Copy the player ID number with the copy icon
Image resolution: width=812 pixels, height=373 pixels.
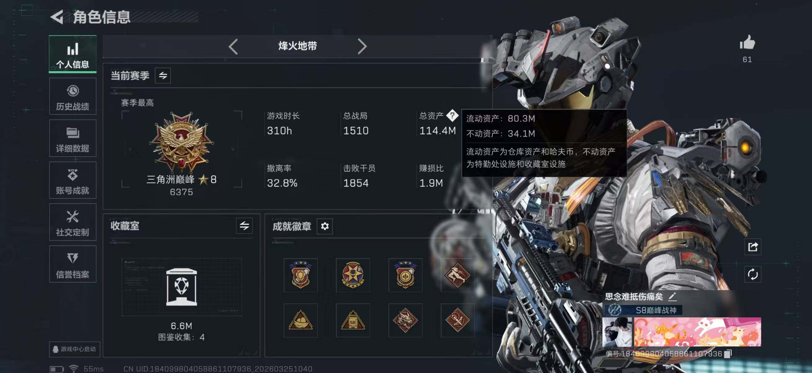(728, 354)
